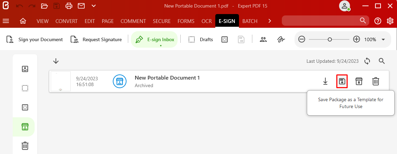Open the FORMS tab
This screenshot has height=154, width=397.
(x=186, y=21)
